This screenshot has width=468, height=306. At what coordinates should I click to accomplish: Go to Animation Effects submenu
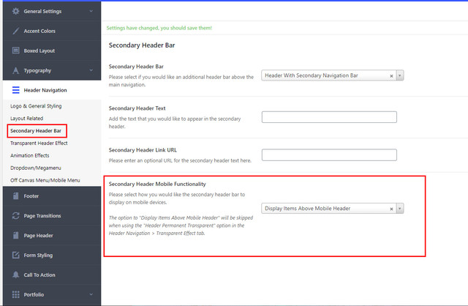click(x=29, y=155)
